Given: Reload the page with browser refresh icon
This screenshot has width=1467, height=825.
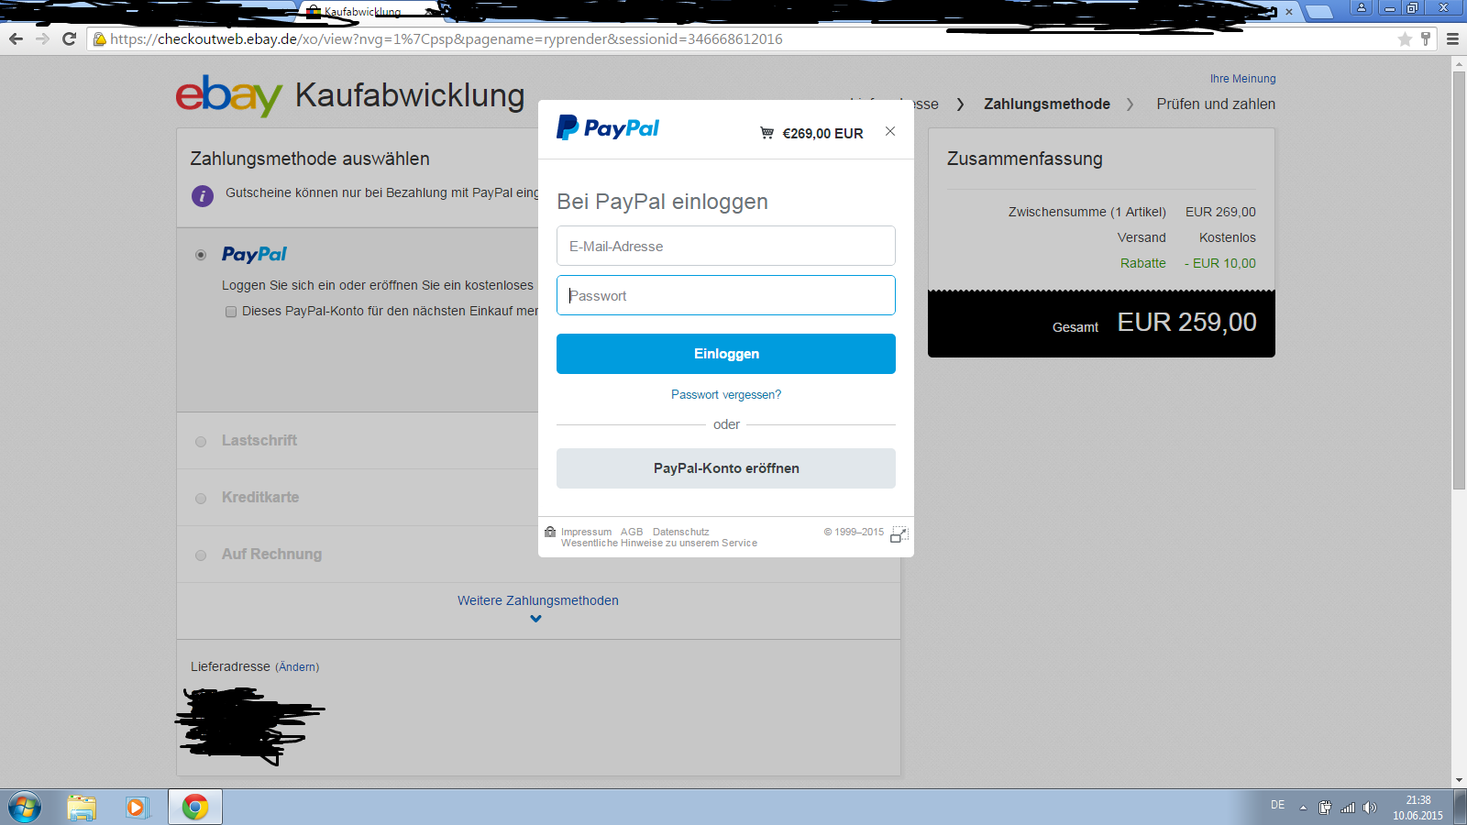Looking at the screenshot, I should pyautogui.click(x=69, y=38).
